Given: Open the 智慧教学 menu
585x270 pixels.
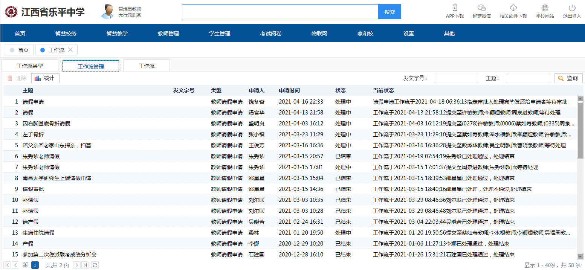Looking at the screenshot, I should (x=117, y=34).
